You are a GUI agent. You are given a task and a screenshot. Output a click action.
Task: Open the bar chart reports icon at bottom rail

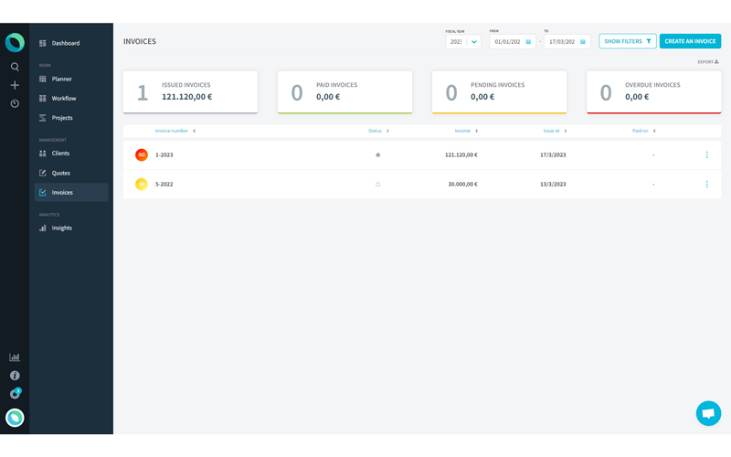pos(15,357)
